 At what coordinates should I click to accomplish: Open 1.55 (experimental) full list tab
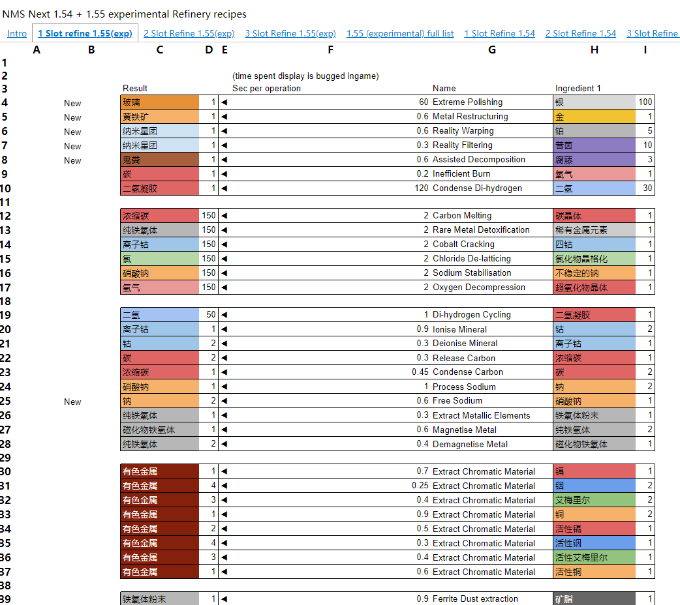click(x=400, y=33)
